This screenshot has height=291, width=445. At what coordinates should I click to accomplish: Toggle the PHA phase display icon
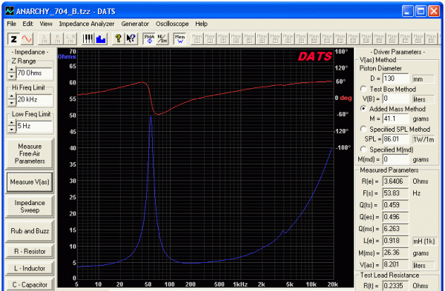[149, 39]
